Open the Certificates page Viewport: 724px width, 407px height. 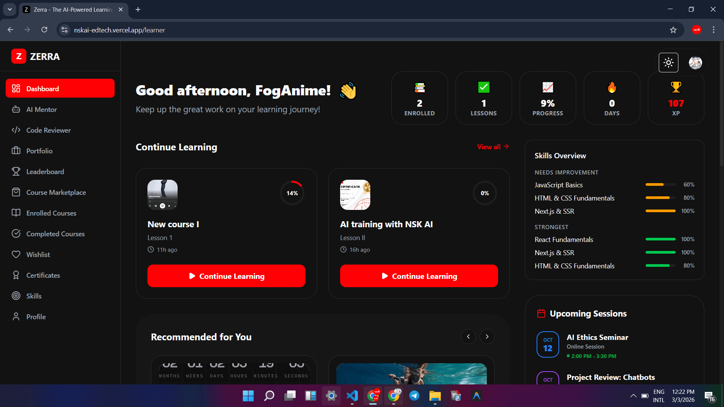[43, 275]
